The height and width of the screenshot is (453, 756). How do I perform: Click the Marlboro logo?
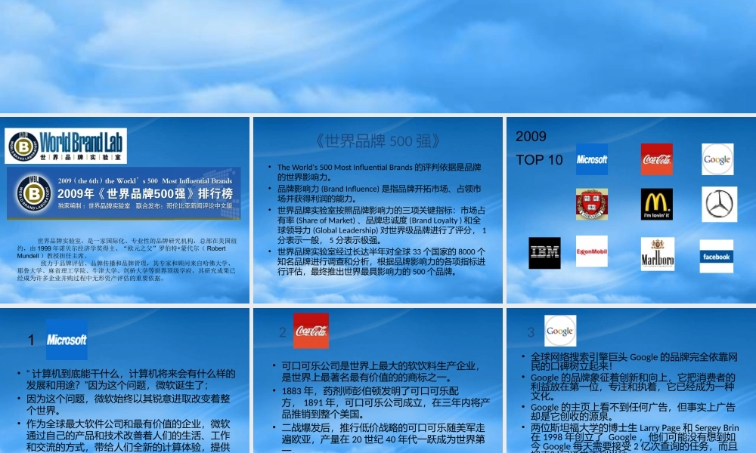(x=658, y=254)
